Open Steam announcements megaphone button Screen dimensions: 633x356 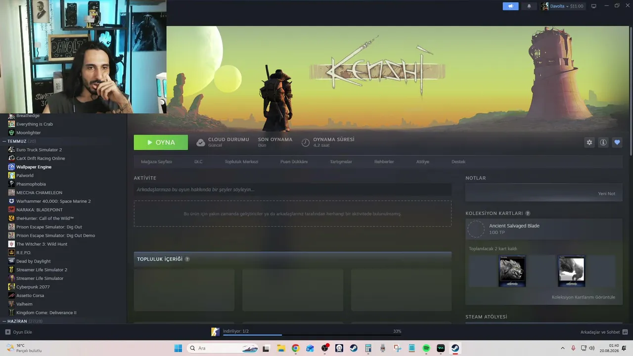510,6
